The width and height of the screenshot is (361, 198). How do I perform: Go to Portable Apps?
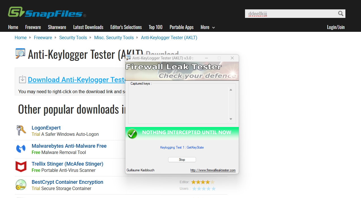coord(181,27)
